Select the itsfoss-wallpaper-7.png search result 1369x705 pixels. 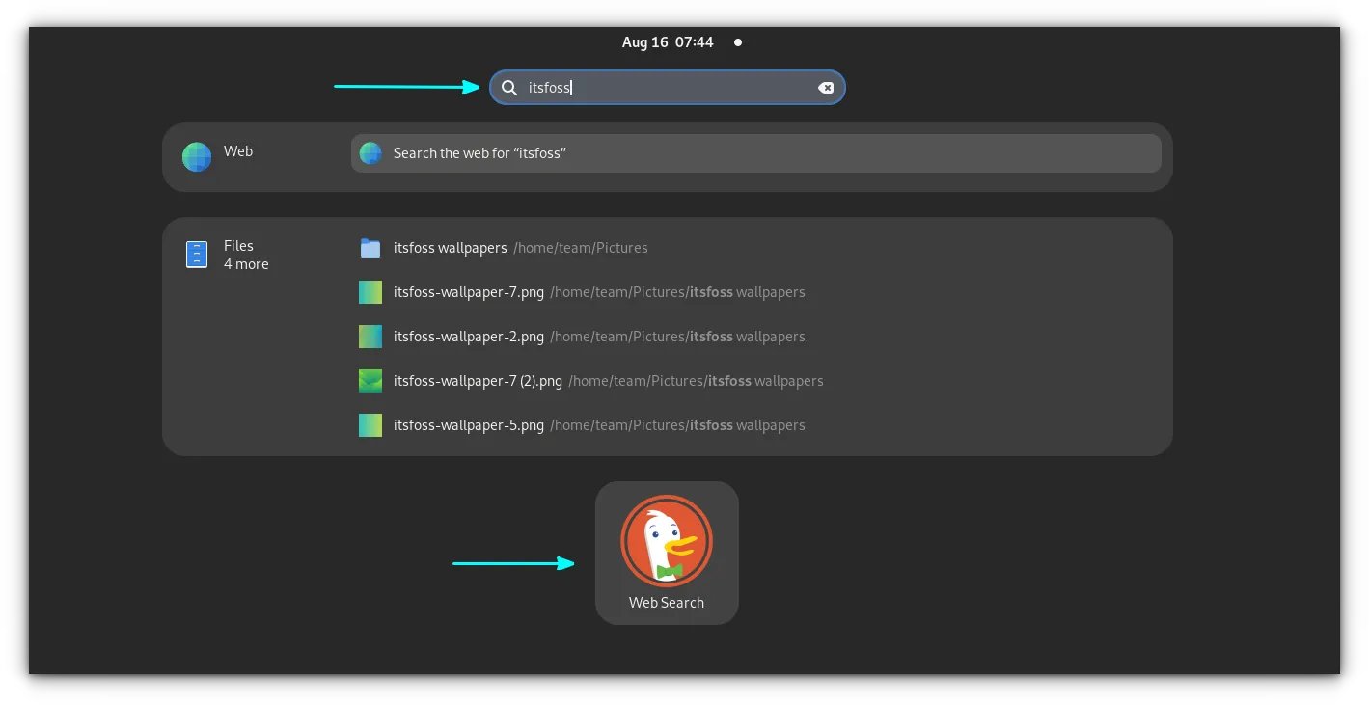coord(469,291)
